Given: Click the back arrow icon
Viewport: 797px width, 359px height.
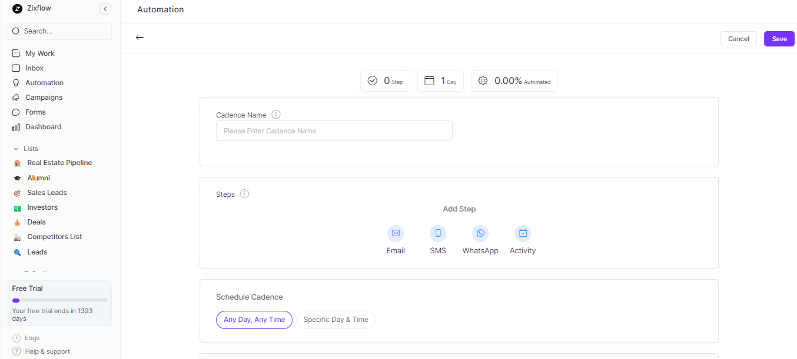Looking at the screenshot, I should click(140, 38).
